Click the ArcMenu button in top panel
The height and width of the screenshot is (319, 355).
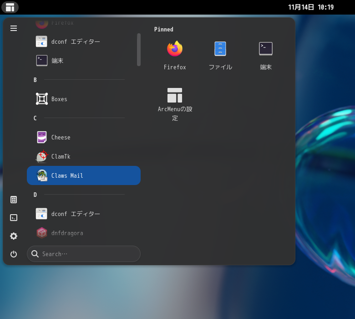[10, 7]
